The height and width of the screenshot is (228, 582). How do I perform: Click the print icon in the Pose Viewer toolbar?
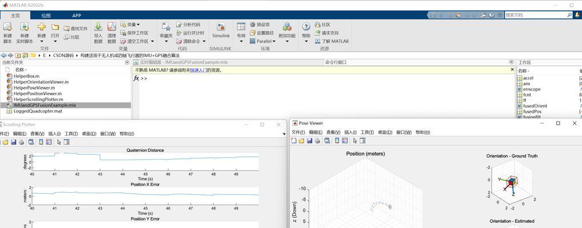coord(317,141)
